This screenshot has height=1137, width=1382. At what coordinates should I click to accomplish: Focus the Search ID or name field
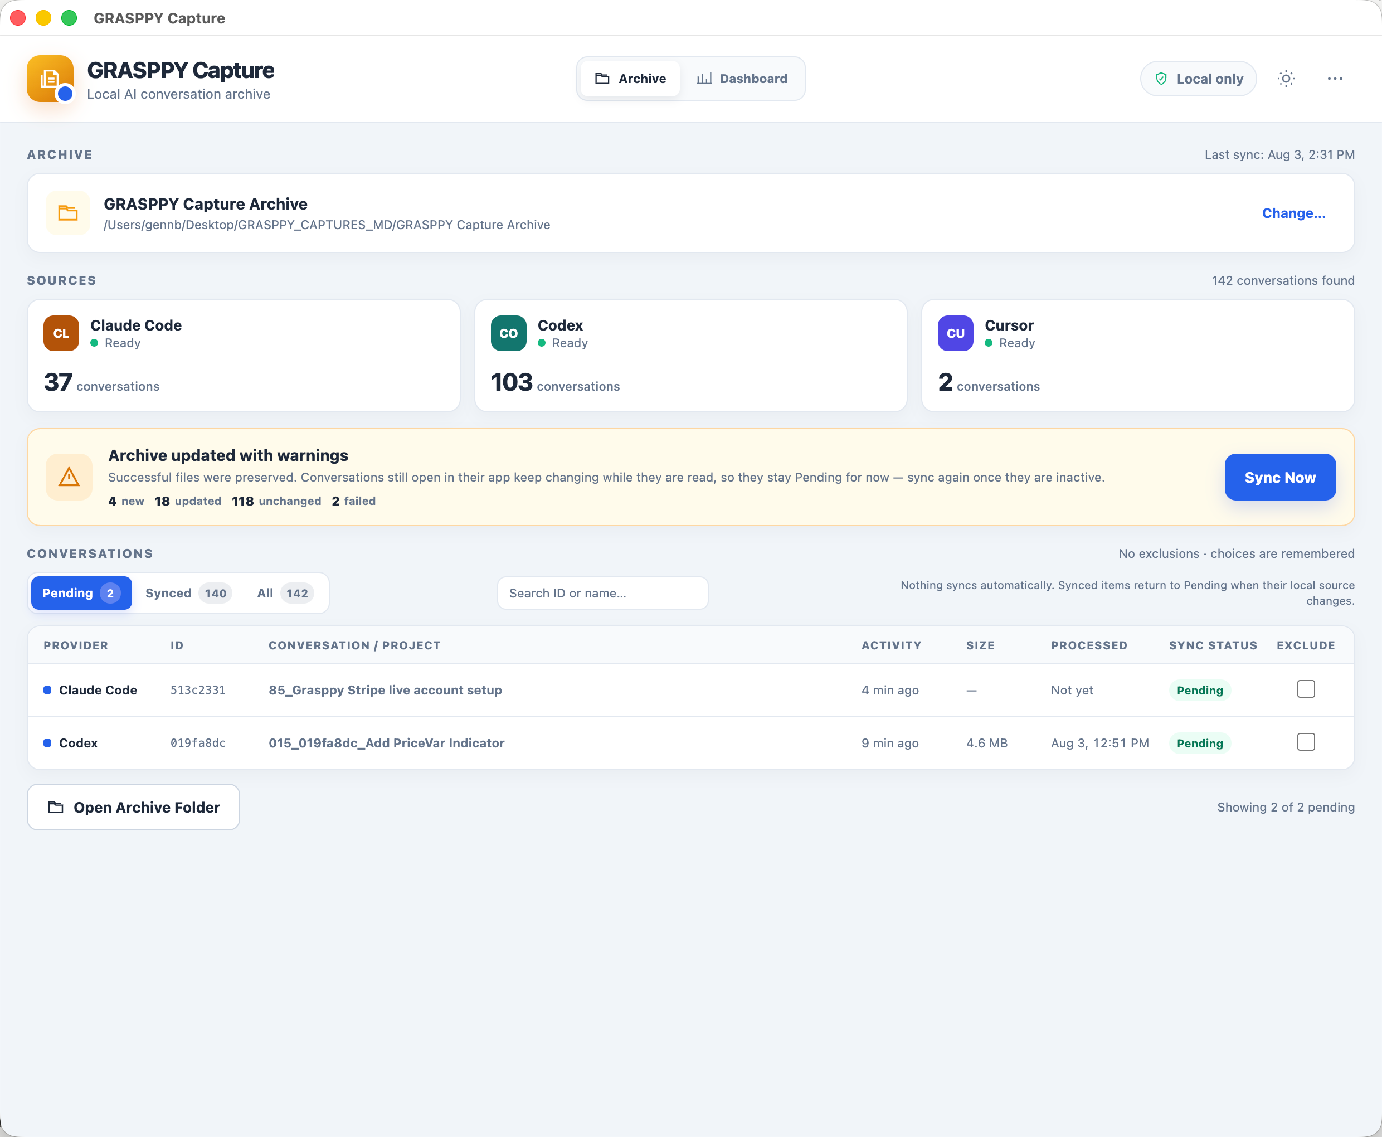[x=602, y=594]
